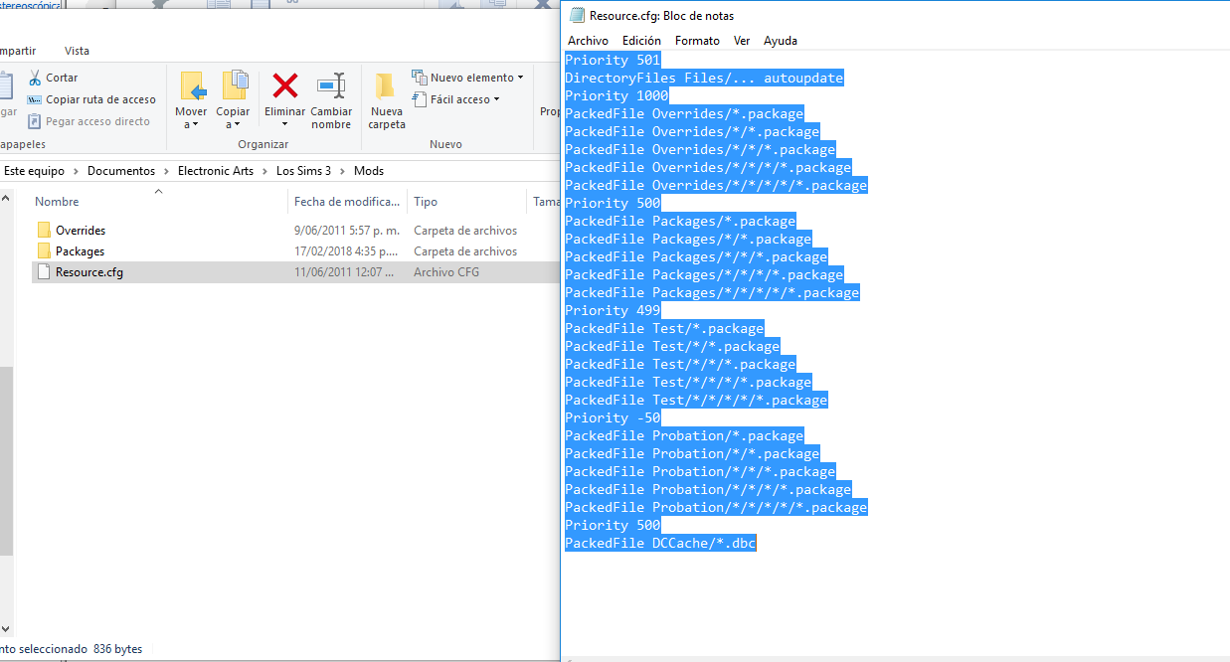Click Mods in the address bar

[x=369, y=171]
